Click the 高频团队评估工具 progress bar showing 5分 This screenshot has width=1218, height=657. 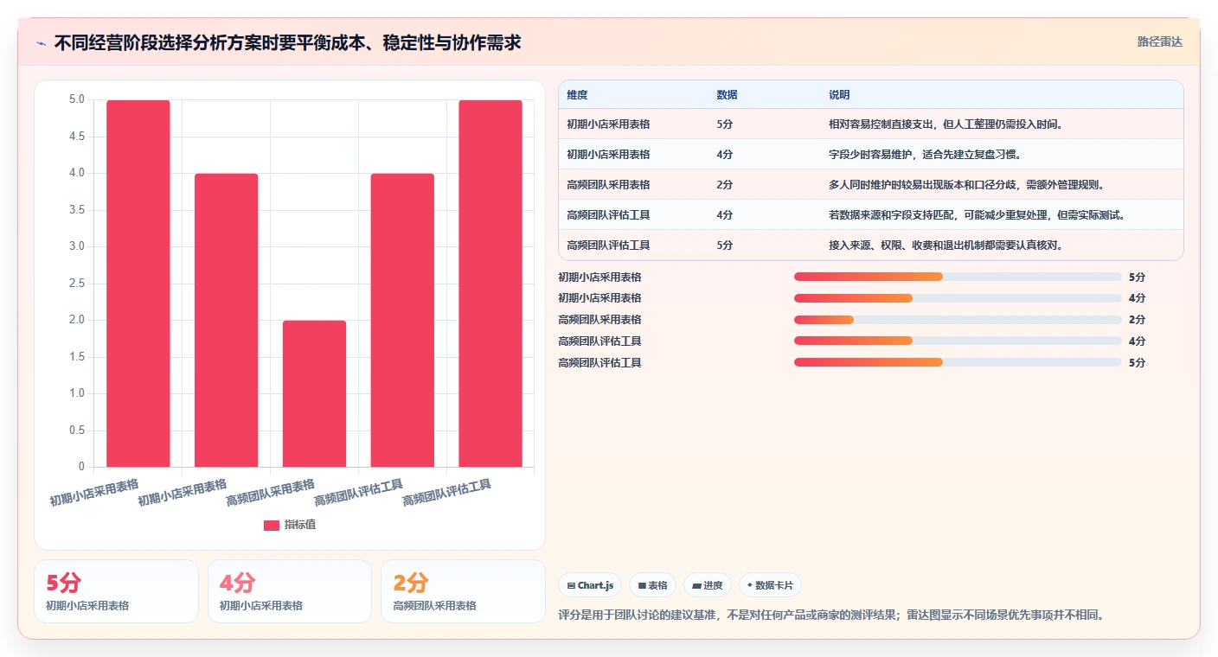coord(958,363)
